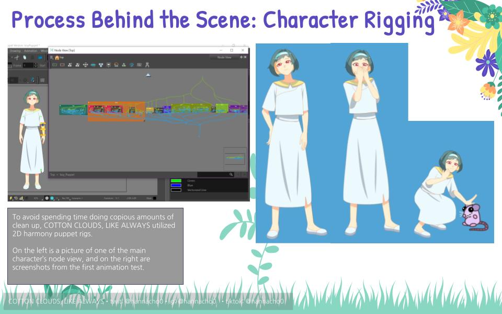Click the Top home icon in Node View
Viewport: 502px width, 314px height.
(x=56, y=58)
